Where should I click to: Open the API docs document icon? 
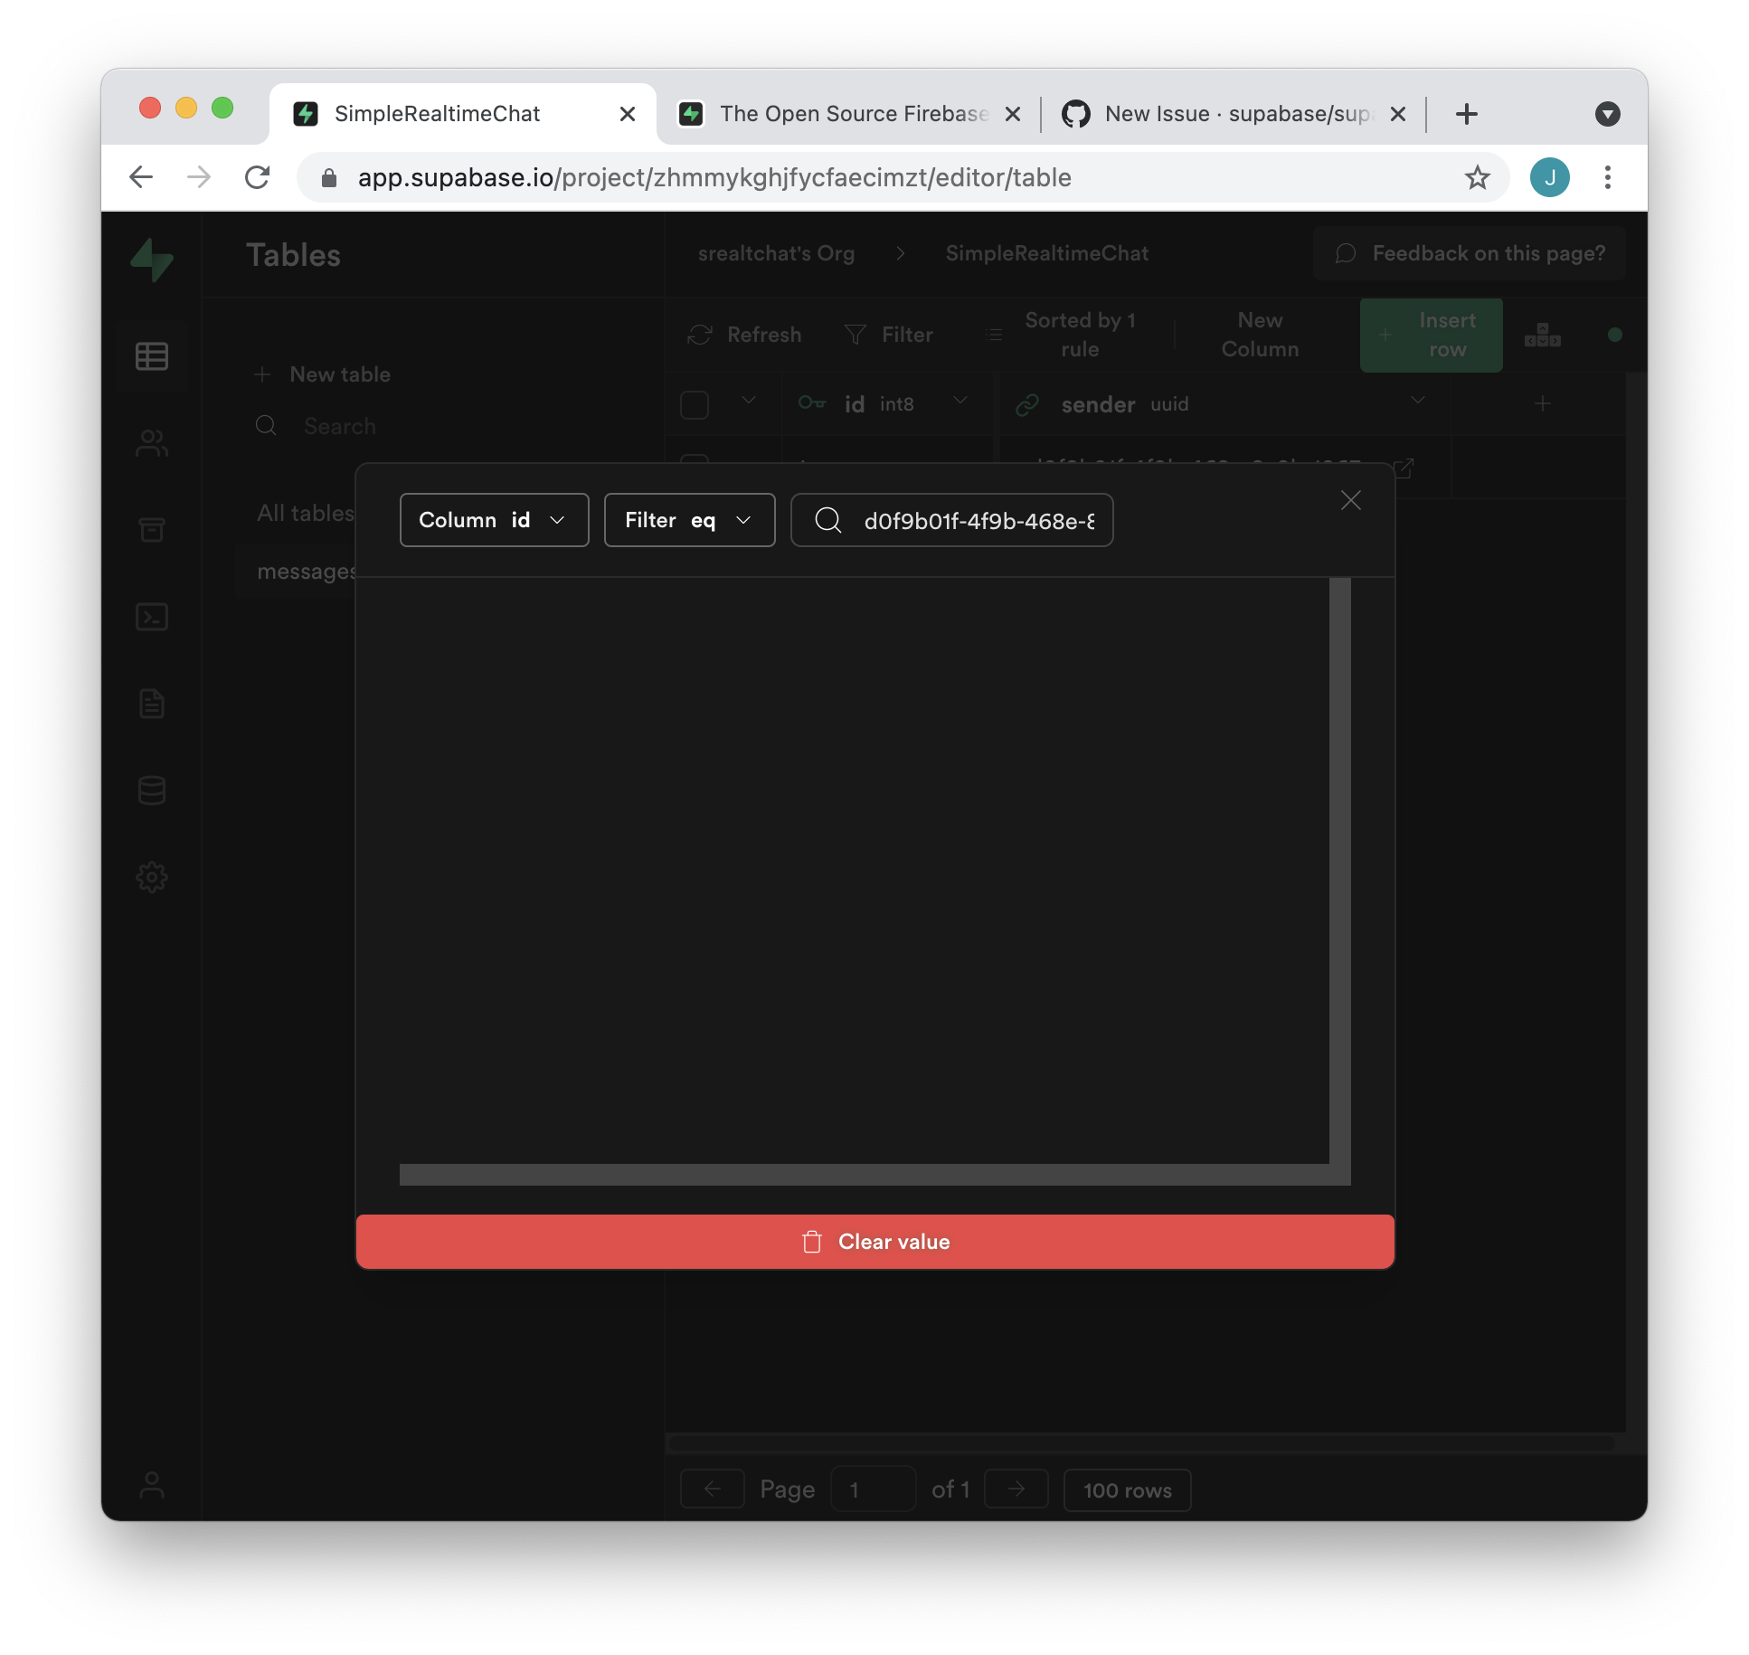point(151,704)
